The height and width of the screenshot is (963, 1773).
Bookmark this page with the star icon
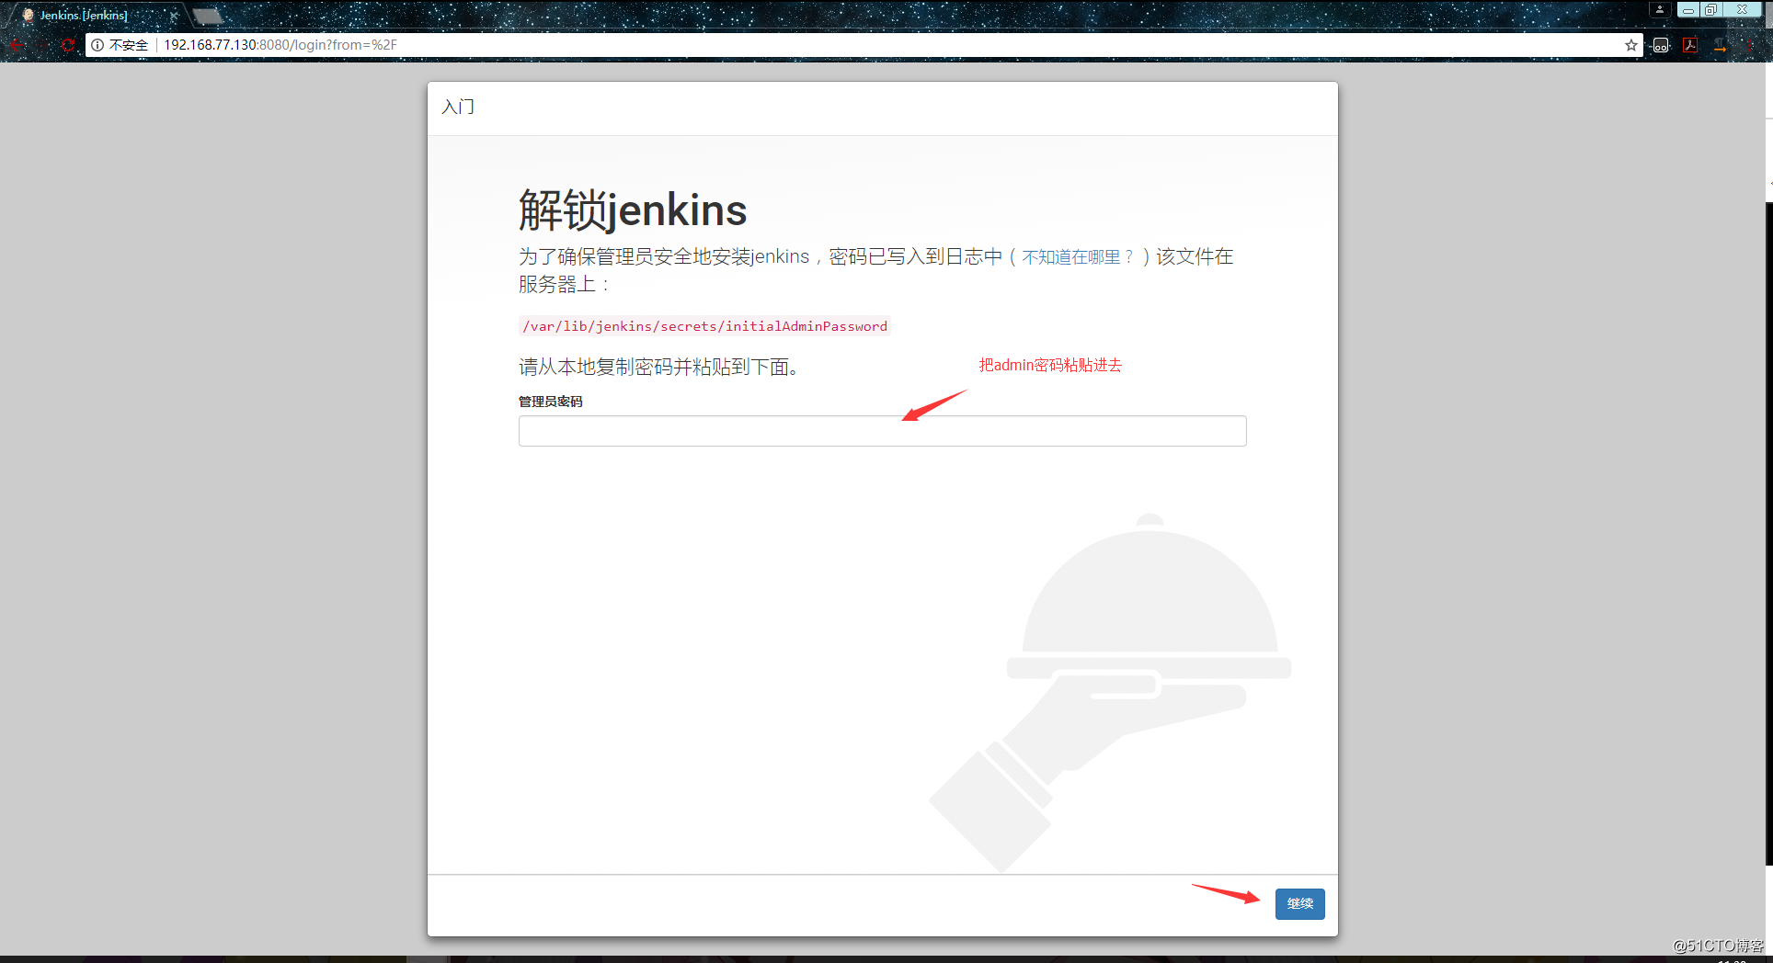(x=1630, y=45)
